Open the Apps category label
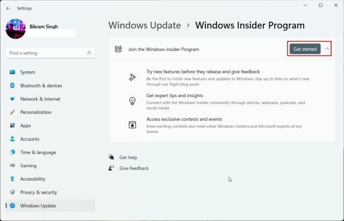Screen dimensions: 344x221 pos(25,126)
